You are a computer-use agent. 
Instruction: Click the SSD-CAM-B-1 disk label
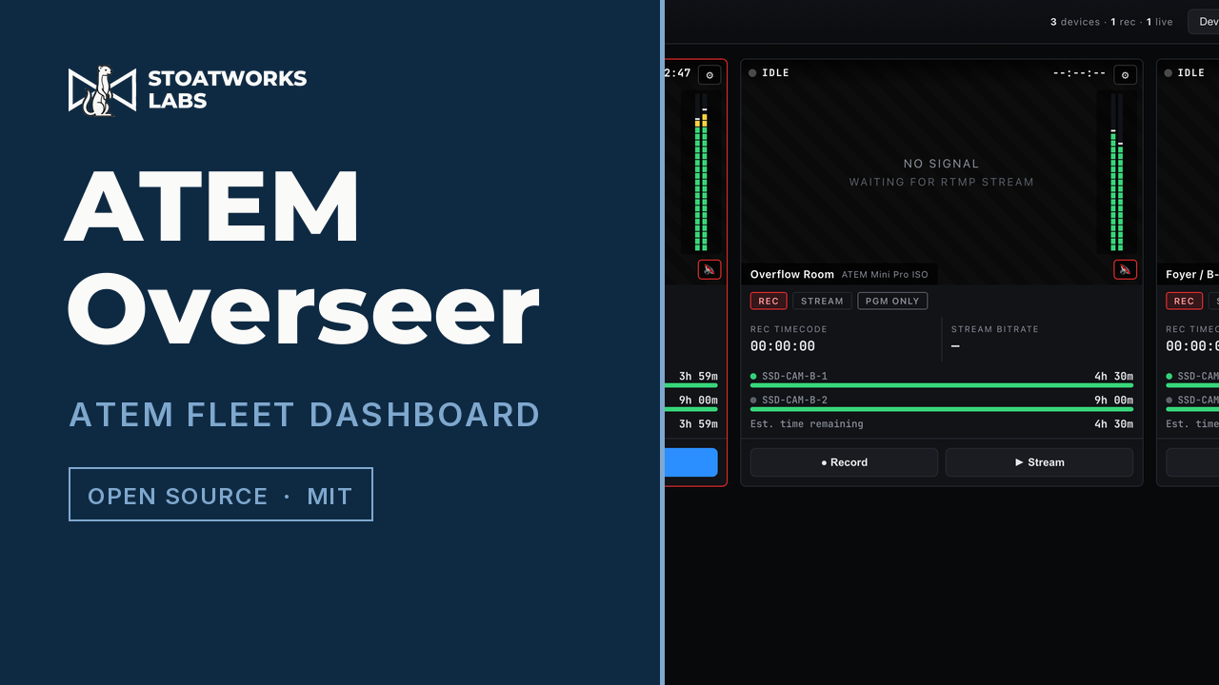(x=794, y=377)
